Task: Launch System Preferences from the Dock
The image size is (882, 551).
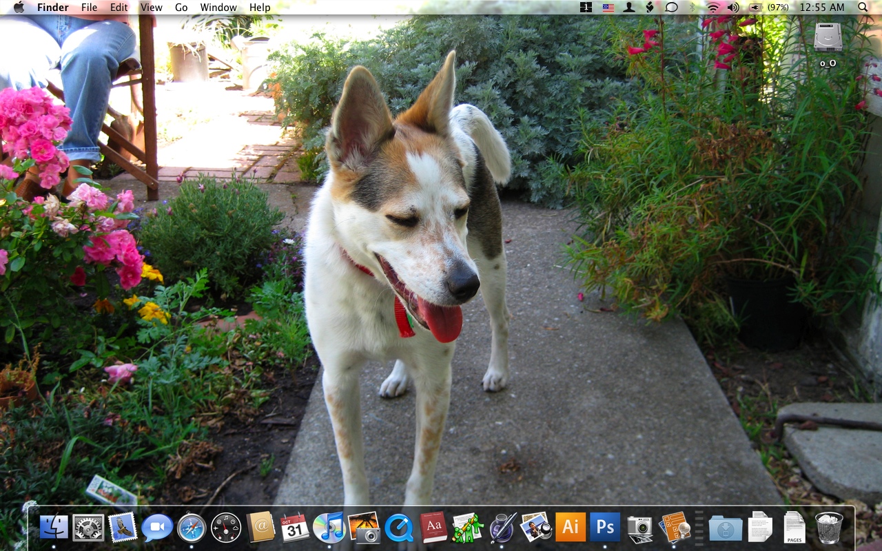Action: pyautogui.click(x=88, y=528)
